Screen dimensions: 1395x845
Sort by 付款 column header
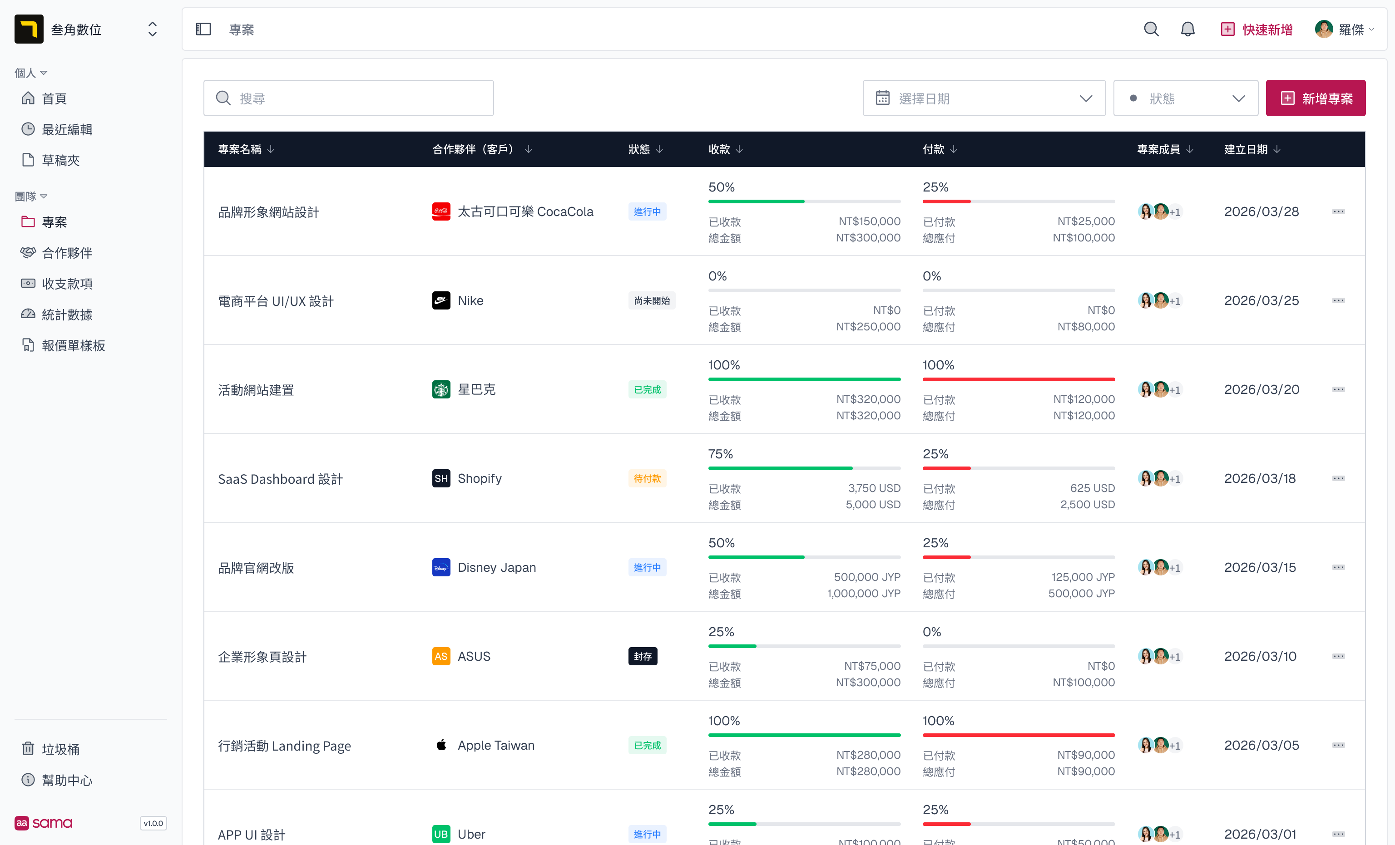point(940,149)
